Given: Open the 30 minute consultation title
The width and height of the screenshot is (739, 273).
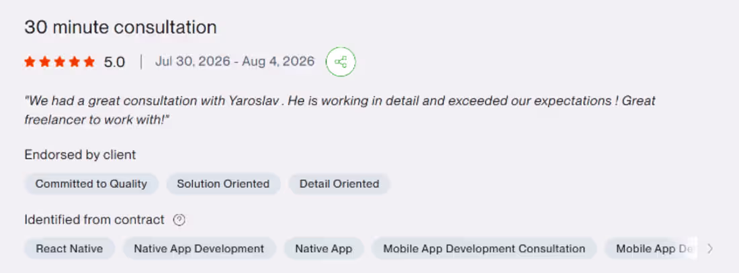Looking at the screenshot, I should [x=121, y=28].
